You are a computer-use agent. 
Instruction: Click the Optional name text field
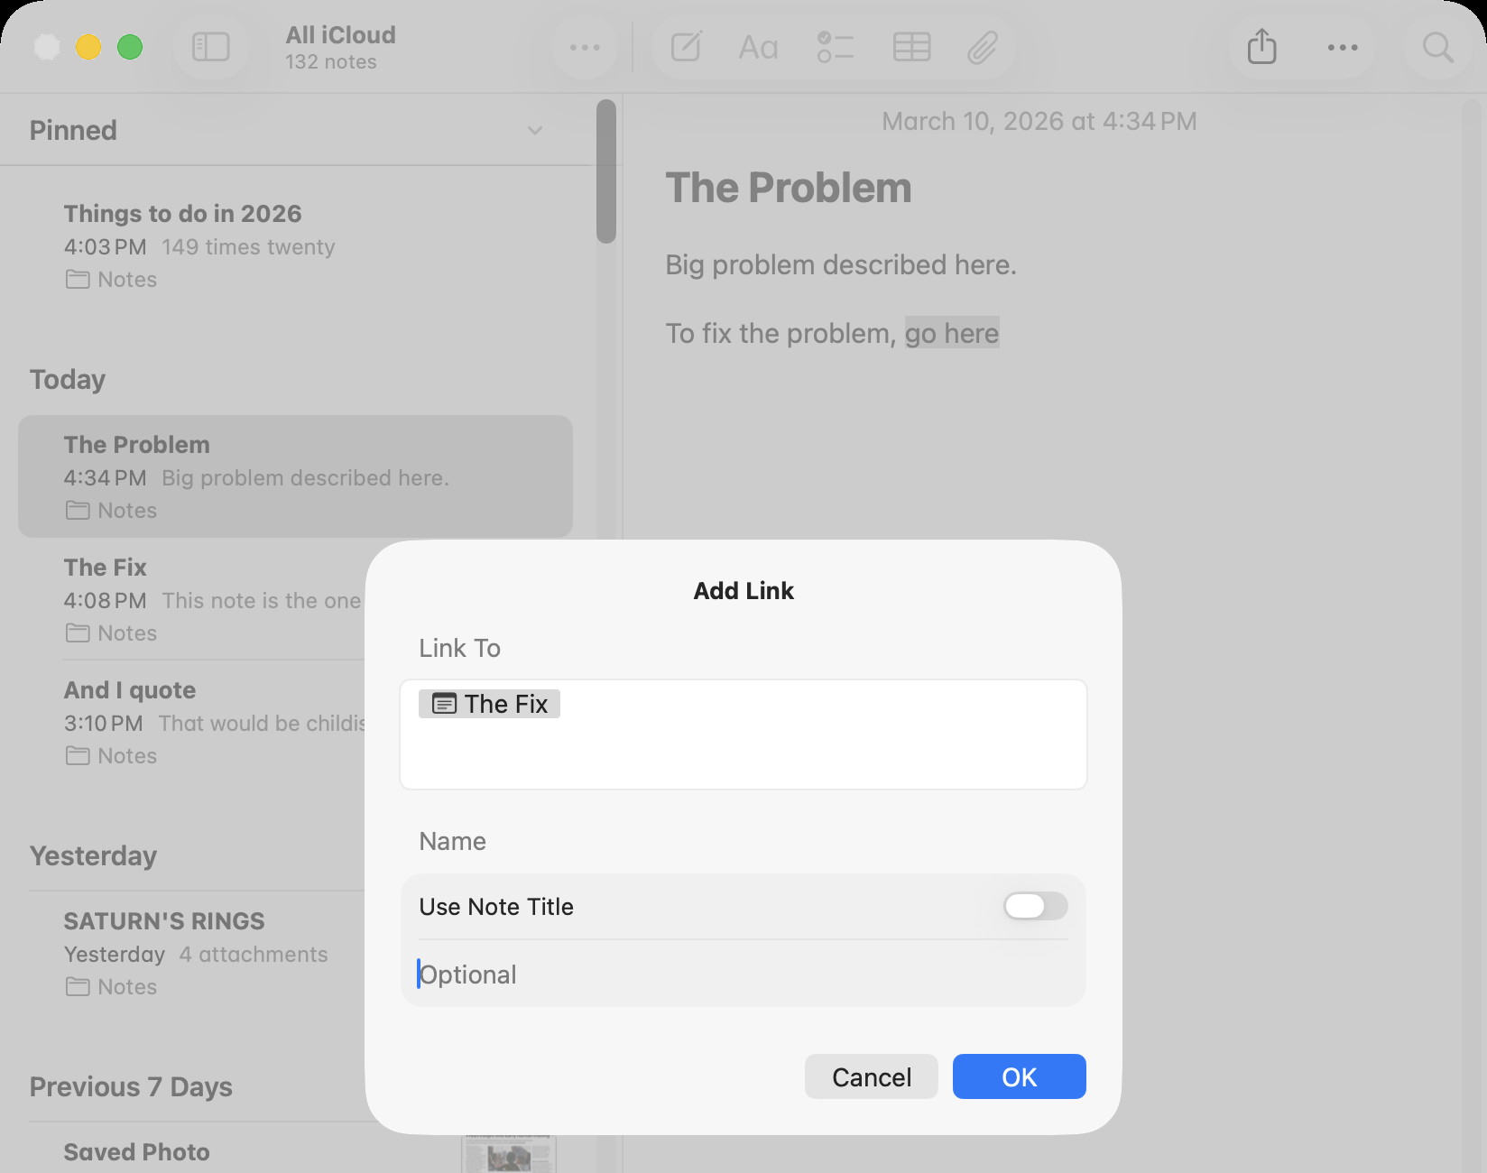[742, 974]
